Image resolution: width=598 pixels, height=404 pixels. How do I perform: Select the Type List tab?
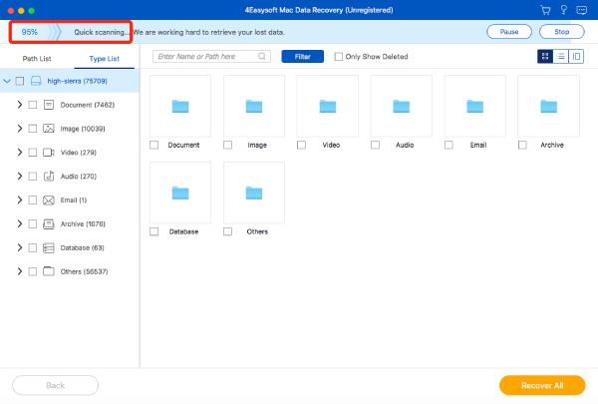click(x=104, y=59)
